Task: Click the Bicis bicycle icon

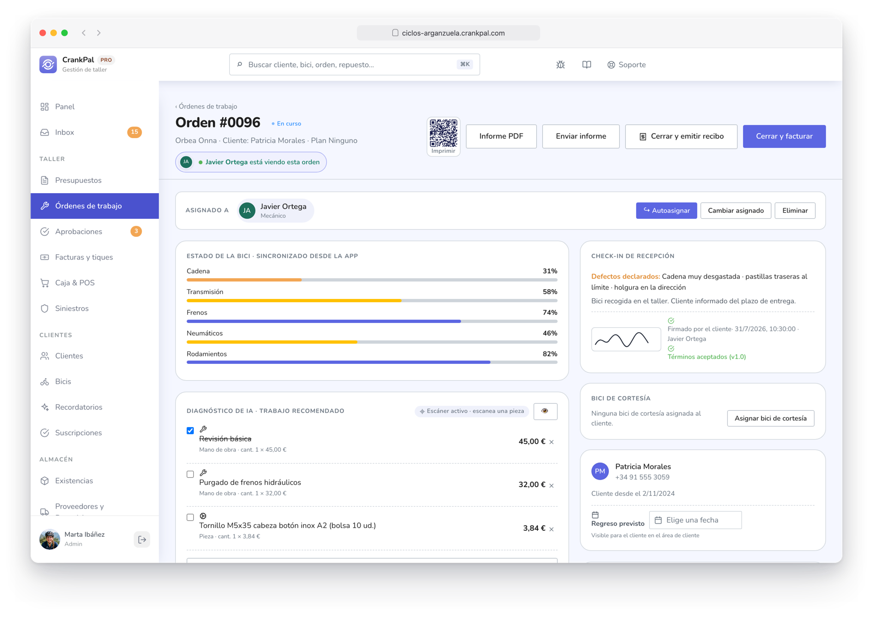Action: pyautogui.click(x=45, y=382)
